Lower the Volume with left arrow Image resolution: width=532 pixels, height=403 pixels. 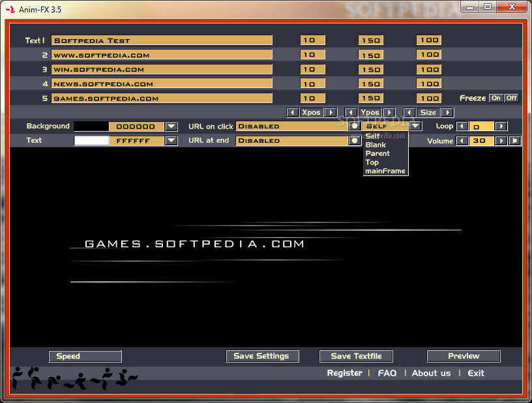click(x=462, y=140)
